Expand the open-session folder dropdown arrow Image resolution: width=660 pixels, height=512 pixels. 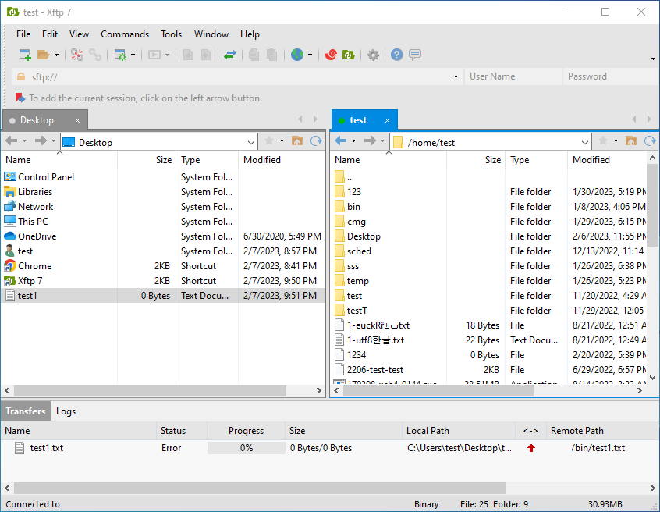(56, 55)
